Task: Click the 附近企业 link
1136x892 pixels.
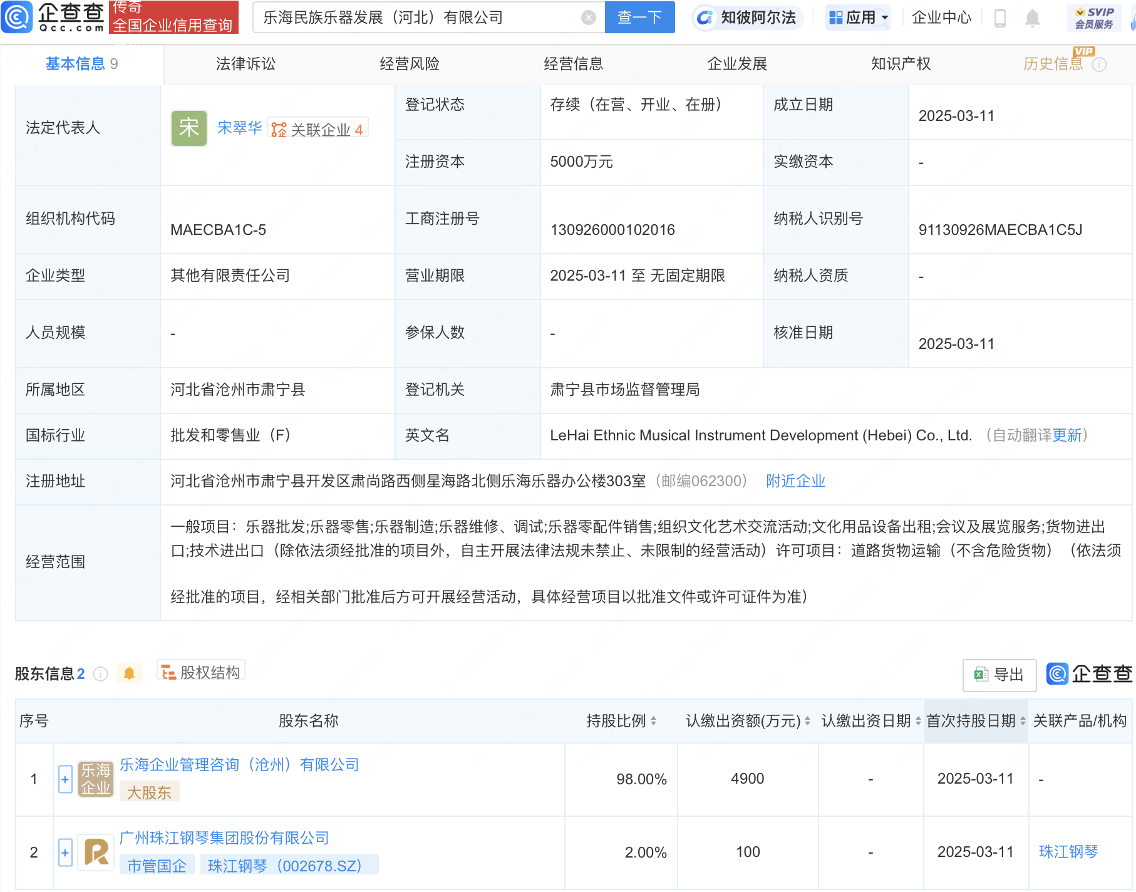Action: pos(795,481)
